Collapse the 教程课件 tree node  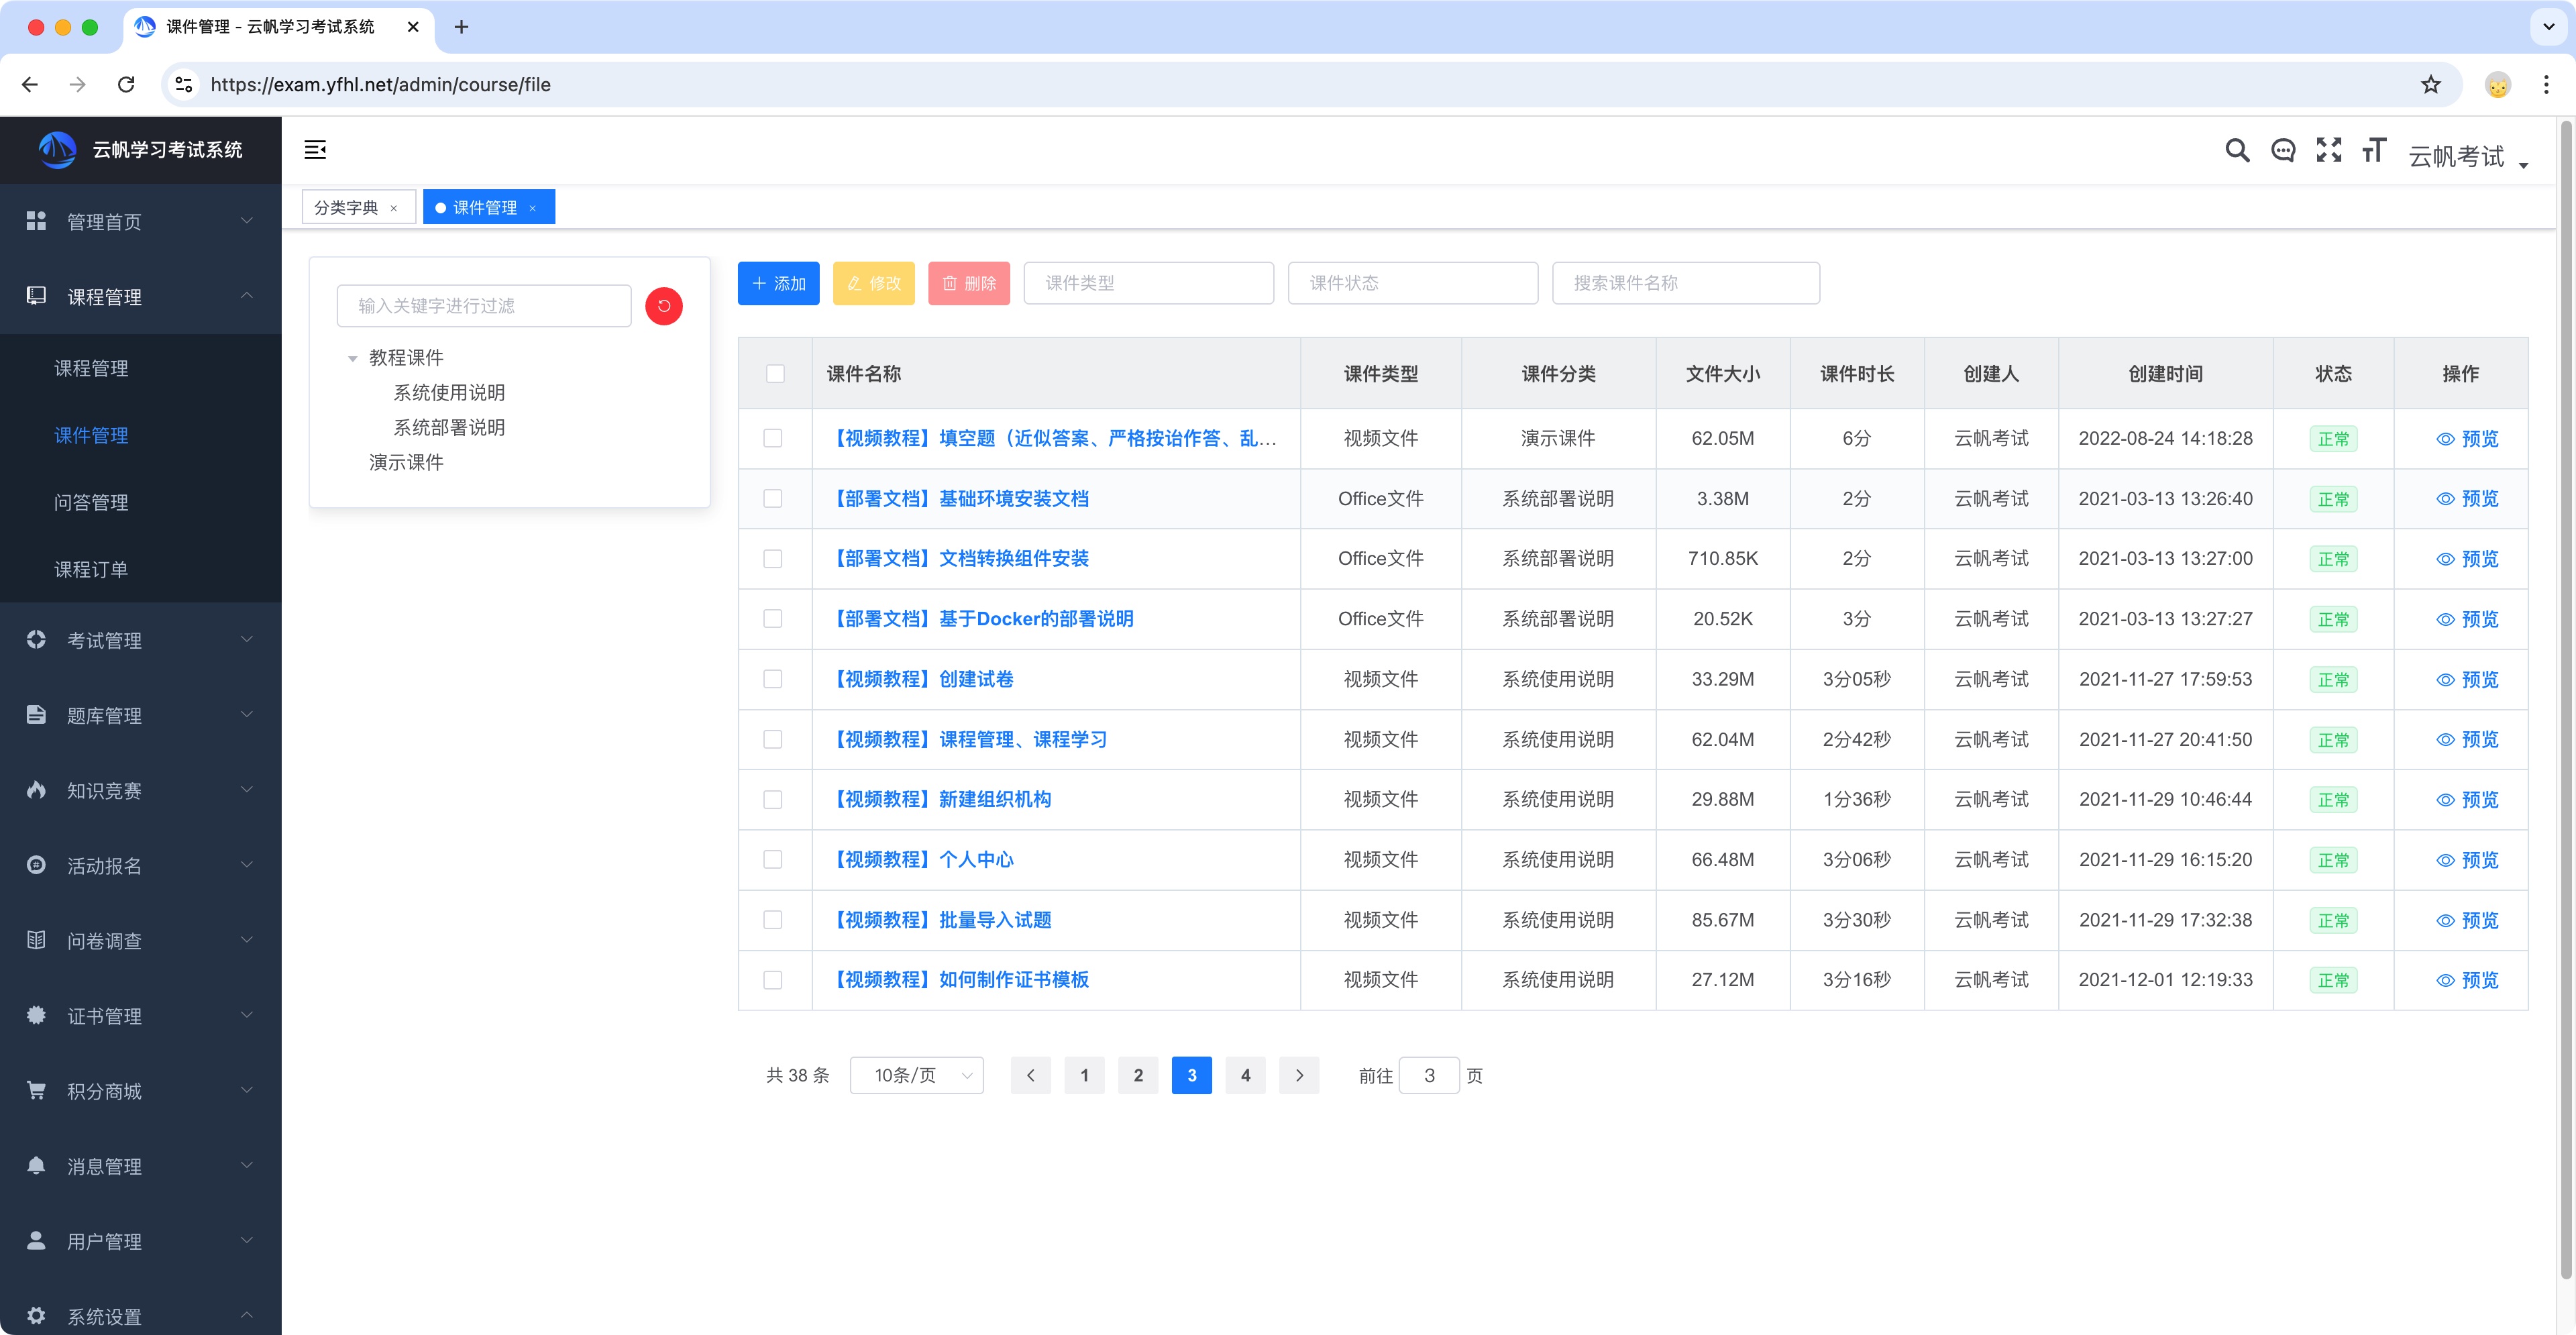pos(352,358)
